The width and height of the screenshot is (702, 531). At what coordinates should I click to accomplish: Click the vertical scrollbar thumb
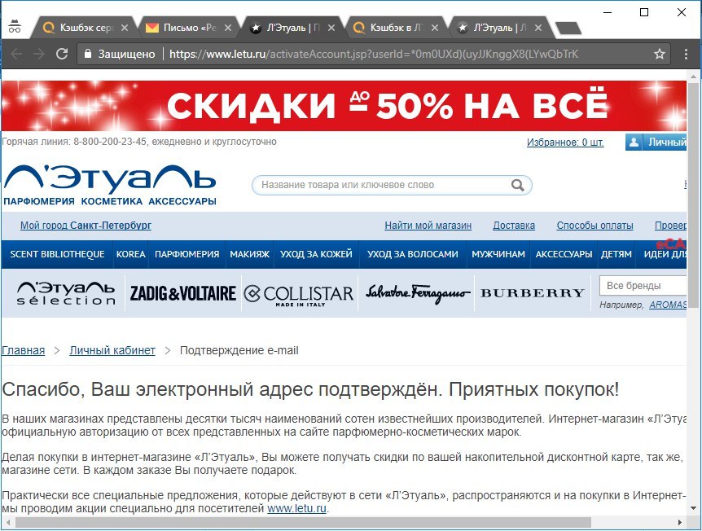(694, 195)
